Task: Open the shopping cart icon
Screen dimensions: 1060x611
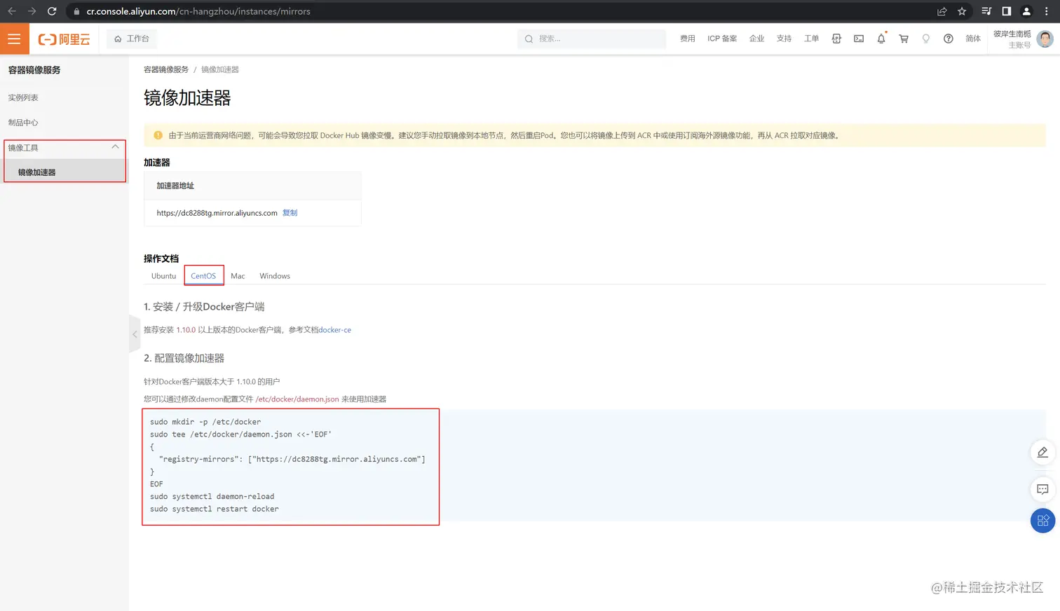Action: pos(904,39)
